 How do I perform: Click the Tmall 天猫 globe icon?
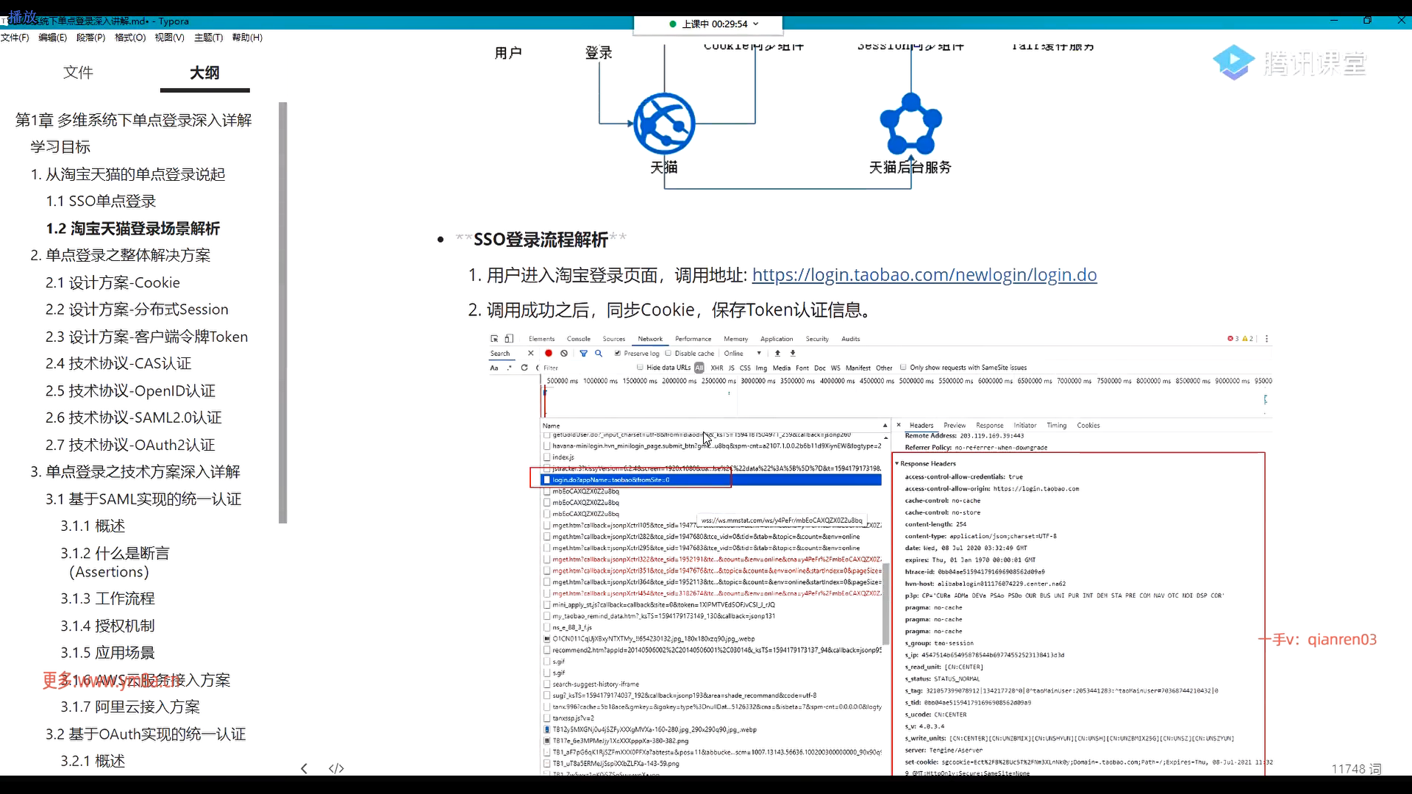[664, 124]
